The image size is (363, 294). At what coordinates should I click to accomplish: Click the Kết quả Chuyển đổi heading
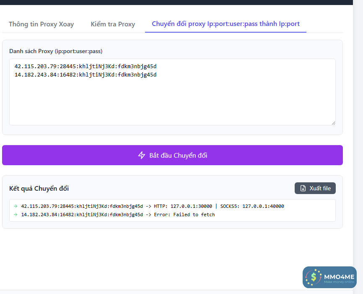(39, 188)
